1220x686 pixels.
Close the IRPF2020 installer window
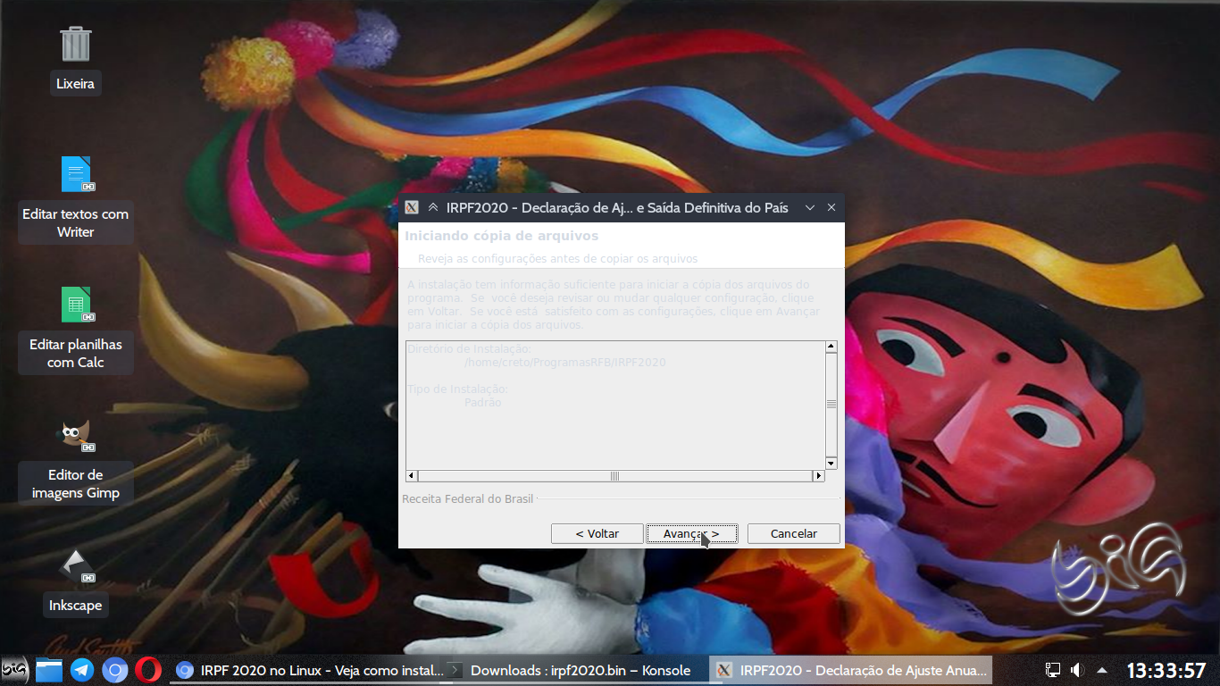[x=831, y=207]
